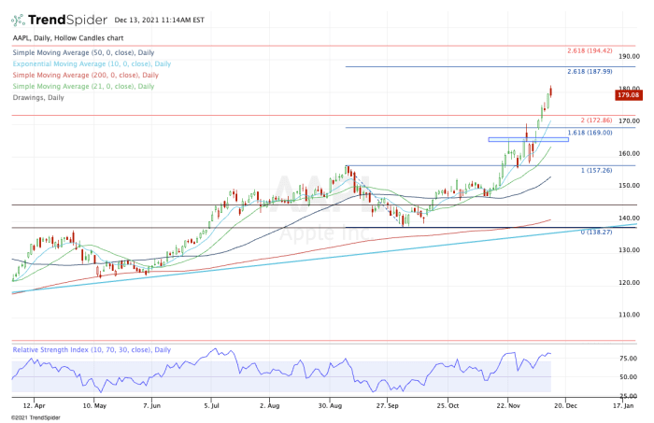The height and width of the screenshot is (423, 654).
Task: Click the '27. Sep' date axis label
Action: pos(388,405)
